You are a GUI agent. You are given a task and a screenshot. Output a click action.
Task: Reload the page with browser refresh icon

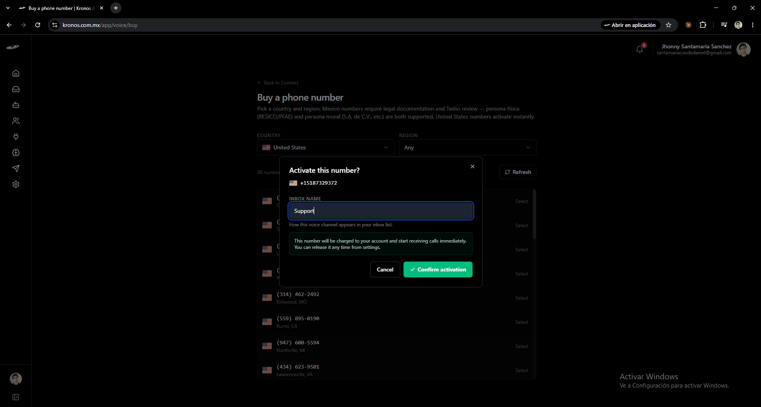38,25
